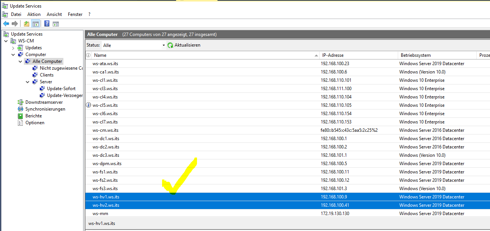Select the ws-fs3.ws.its row

coord(287,189)
